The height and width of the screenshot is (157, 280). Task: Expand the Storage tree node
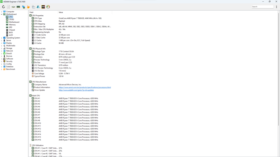pyautogui.click(x=2, y=48)
